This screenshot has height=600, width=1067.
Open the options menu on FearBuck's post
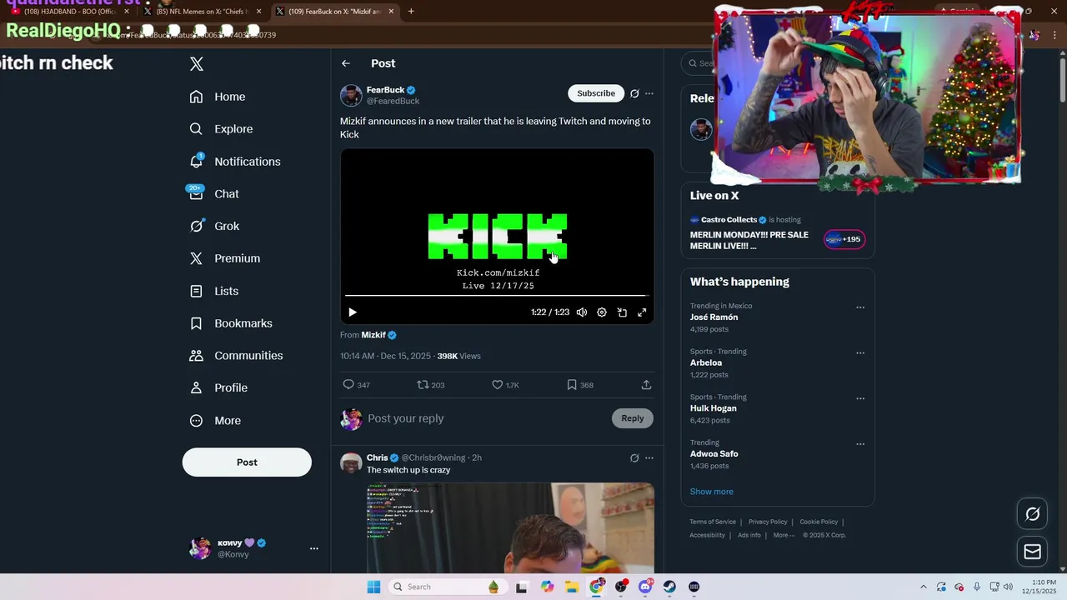649,93
